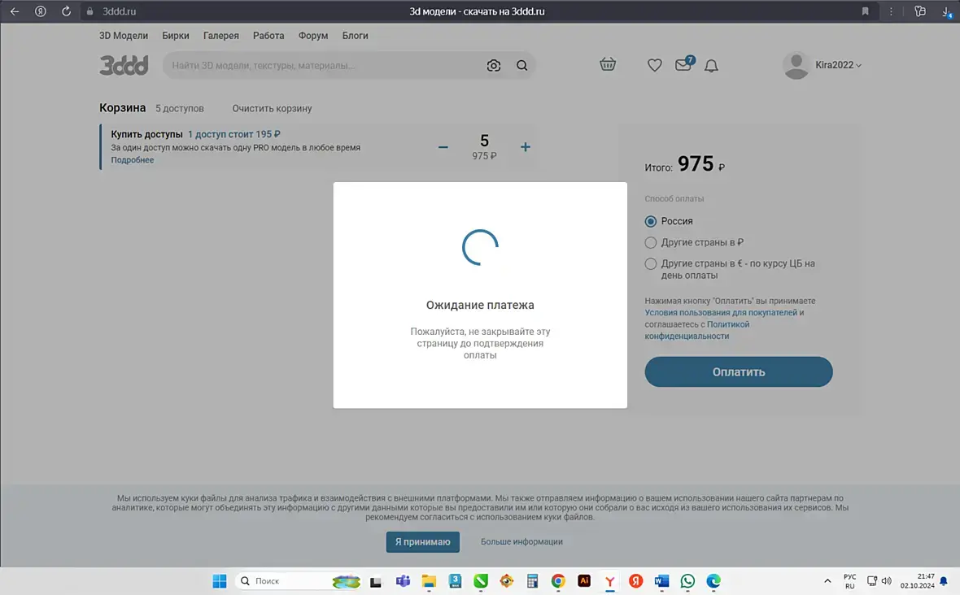Open the Windows Start menu
The height and width of the screenshot is (595, 960).
point(219,581)
